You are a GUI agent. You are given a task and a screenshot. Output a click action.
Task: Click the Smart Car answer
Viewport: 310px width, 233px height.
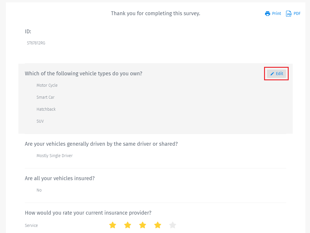tap(46, 97)
